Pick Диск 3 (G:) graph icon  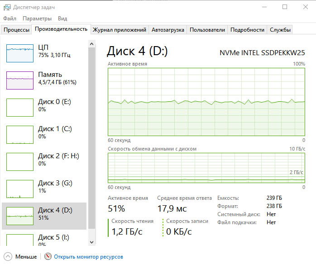click(x=20, y=189)
